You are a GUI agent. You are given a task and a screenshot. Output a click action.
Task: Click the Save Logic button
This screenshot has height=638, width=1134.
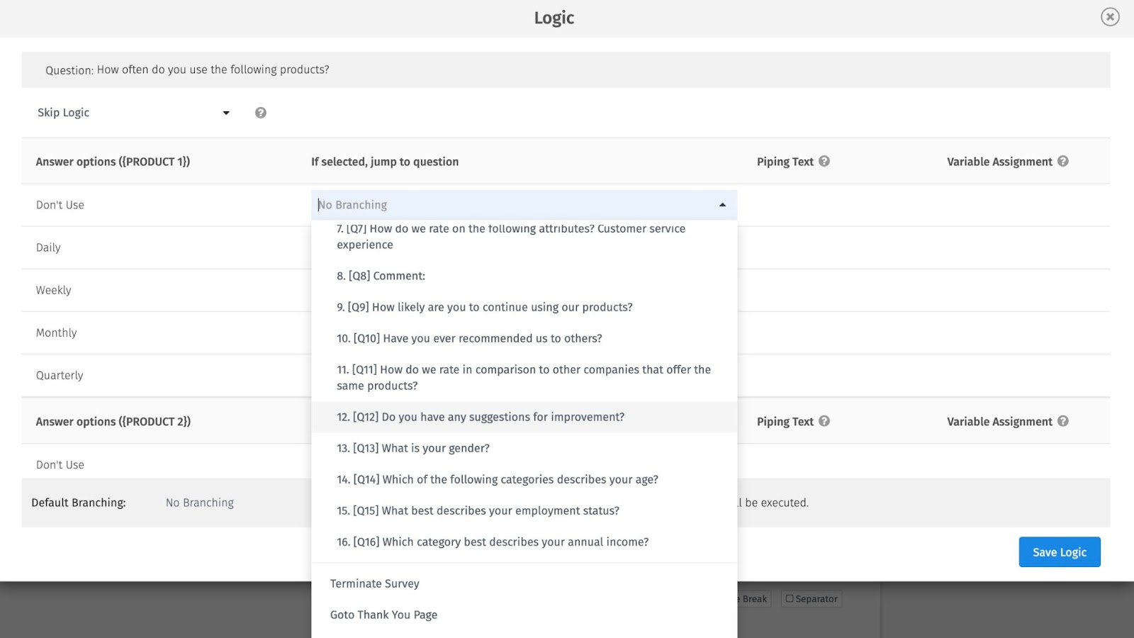(1059, 552)
